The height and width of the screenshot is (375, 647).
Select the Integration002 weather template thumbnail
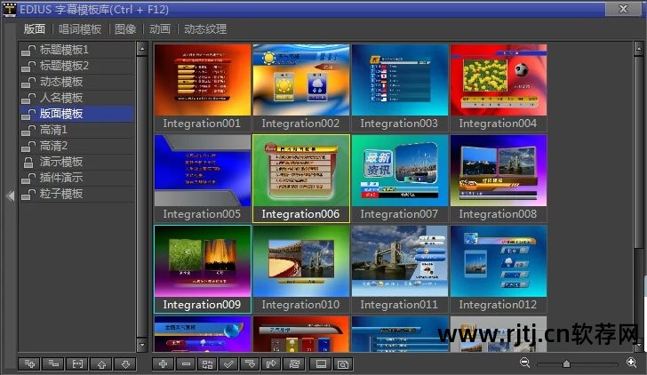300,80
